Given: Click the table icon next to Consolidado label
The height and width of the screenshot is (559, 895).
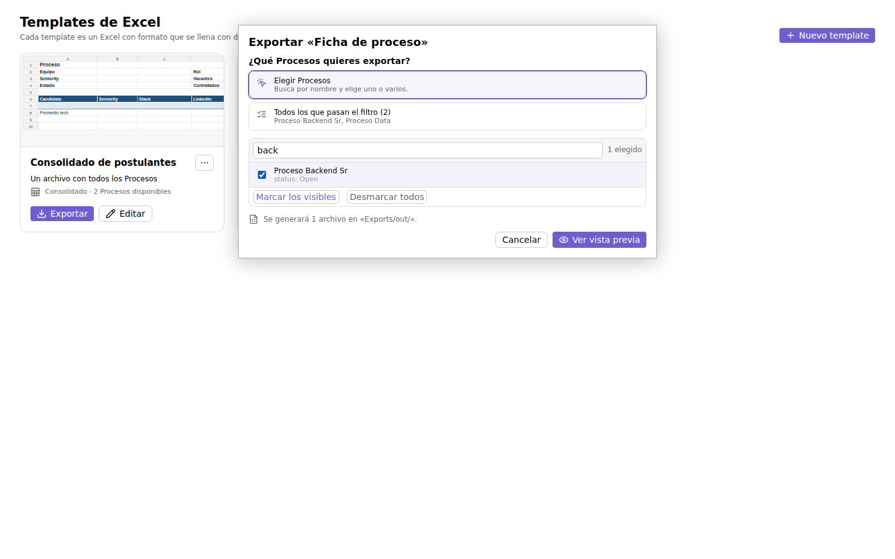Looking at the screenshot, I should click(35, 192).
